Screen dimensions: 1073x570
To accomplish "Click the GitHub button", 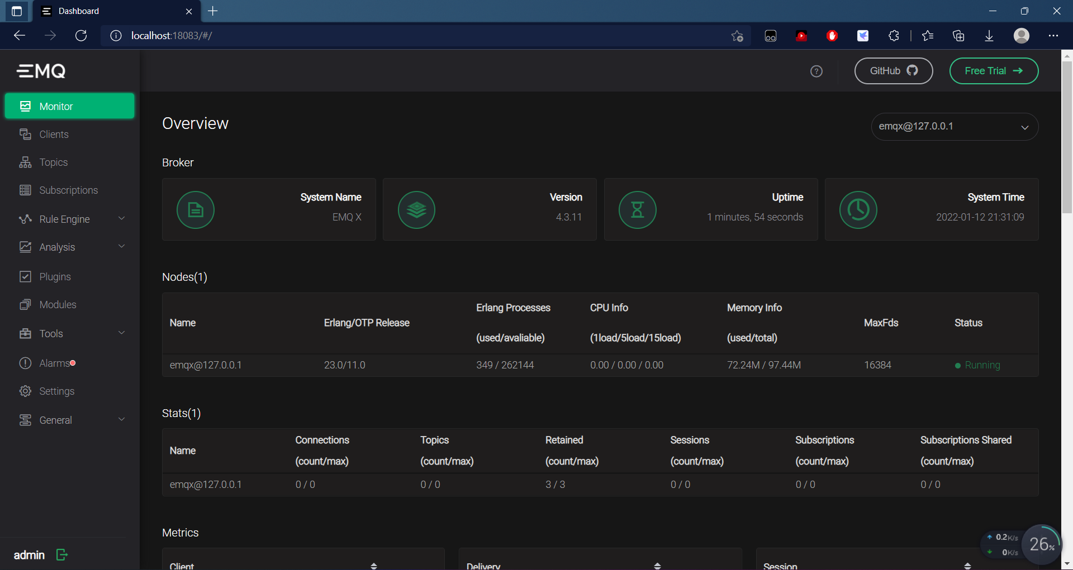I will point(894,71).
